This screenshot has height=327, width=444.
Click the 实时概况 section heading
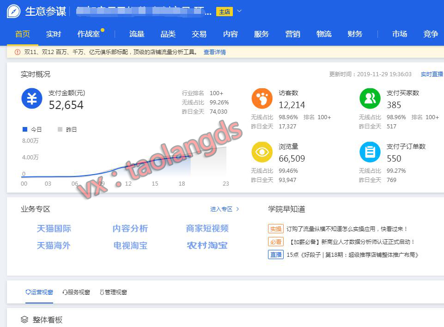[36, 74]
